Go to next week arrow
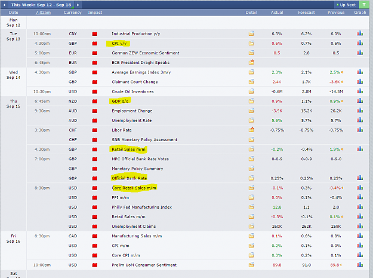The width and height of the screenshot is (373, 278). [78, 5]
